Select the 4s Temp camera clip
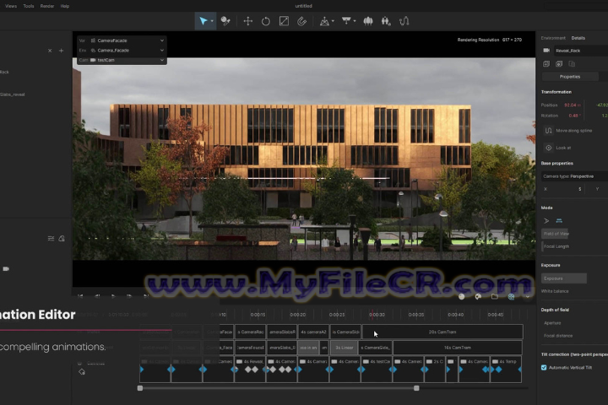Image resolution: width=608 pixels, height=405 pixels. point(506,370)
